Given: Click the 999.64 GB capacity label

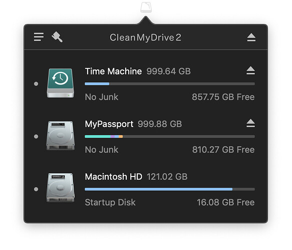Looking at the screenshot, I should click(x=168, y=71).
